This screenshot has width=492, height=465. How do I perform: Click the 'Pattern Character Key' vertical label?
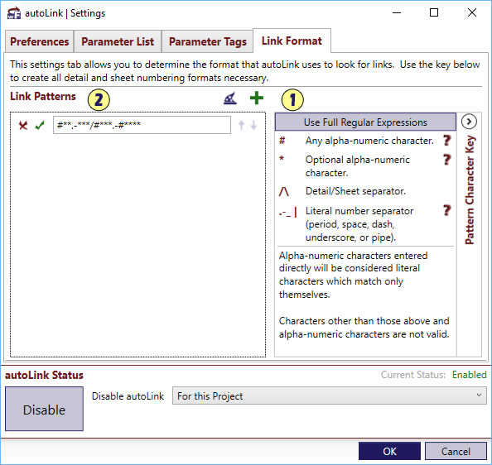[470, 189]
